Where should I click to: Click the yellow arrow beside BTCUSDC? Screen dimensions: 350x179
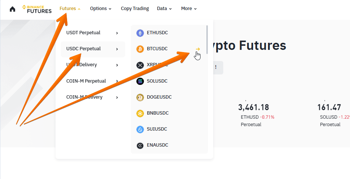(x=198, y=49)
